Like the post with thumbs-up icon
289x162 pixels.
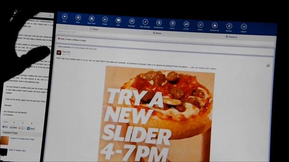pyautogui.click(x=268, y=65)
